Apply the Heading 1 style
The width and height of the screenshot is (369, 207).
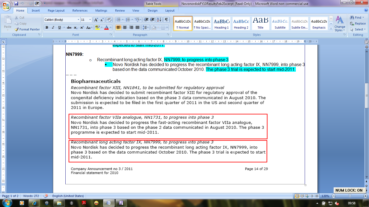tap(222, 24)
